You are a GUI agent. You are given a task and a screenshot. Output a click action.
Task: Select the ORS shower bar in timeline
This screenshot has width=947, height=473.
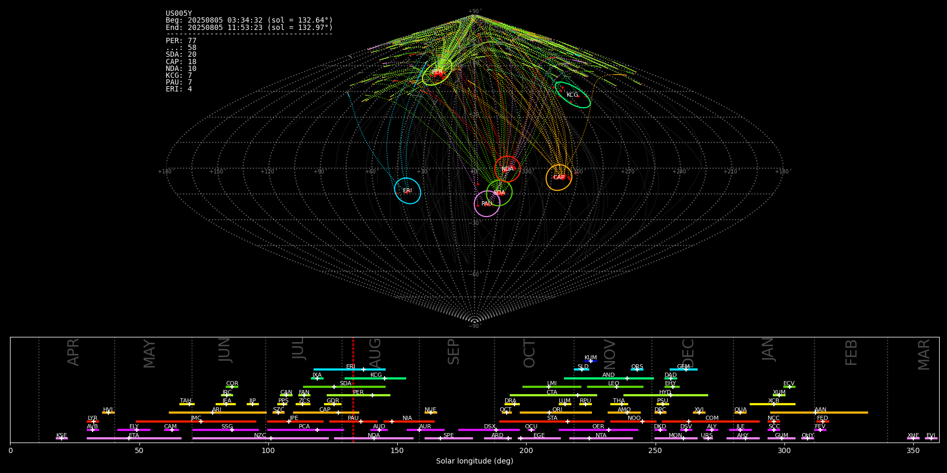click(637, 369)
